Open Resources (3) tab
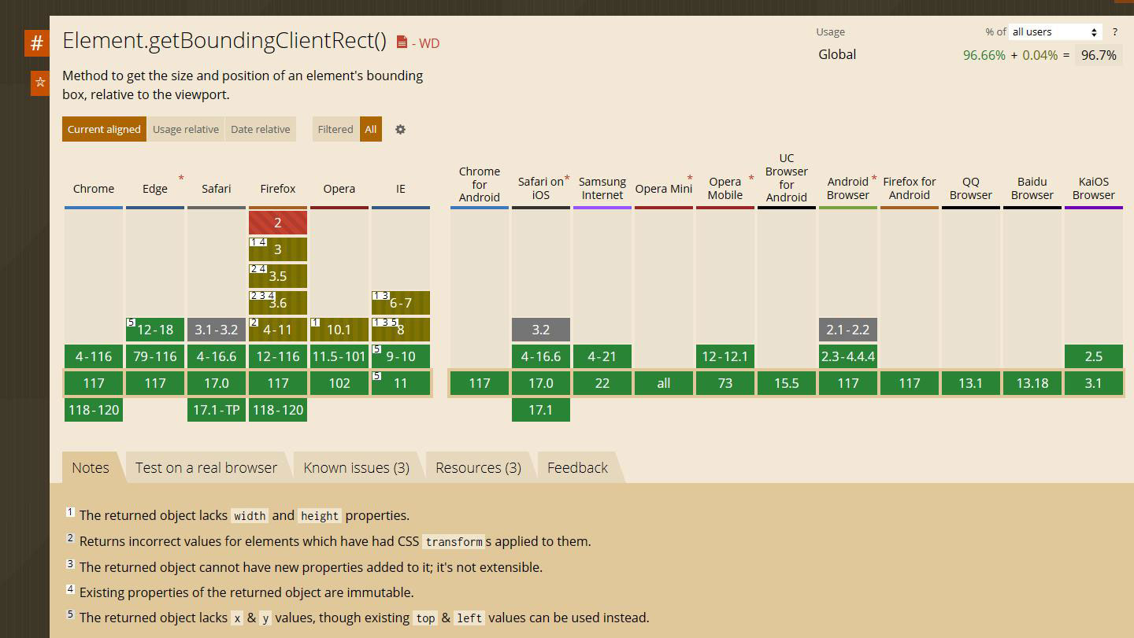This screenshot has width=1134, height=638. 479,467
